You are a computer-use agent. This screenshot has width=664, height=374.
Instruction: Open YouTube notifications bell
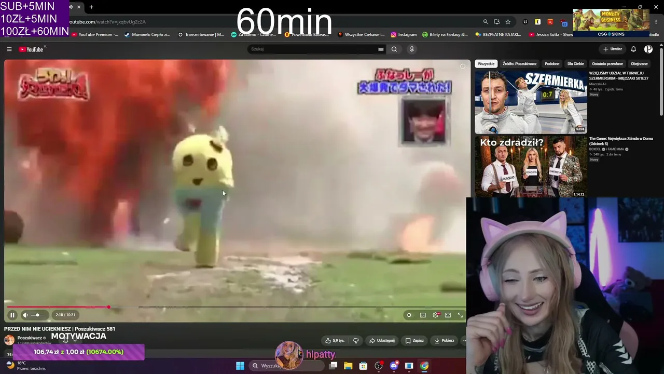633,49
